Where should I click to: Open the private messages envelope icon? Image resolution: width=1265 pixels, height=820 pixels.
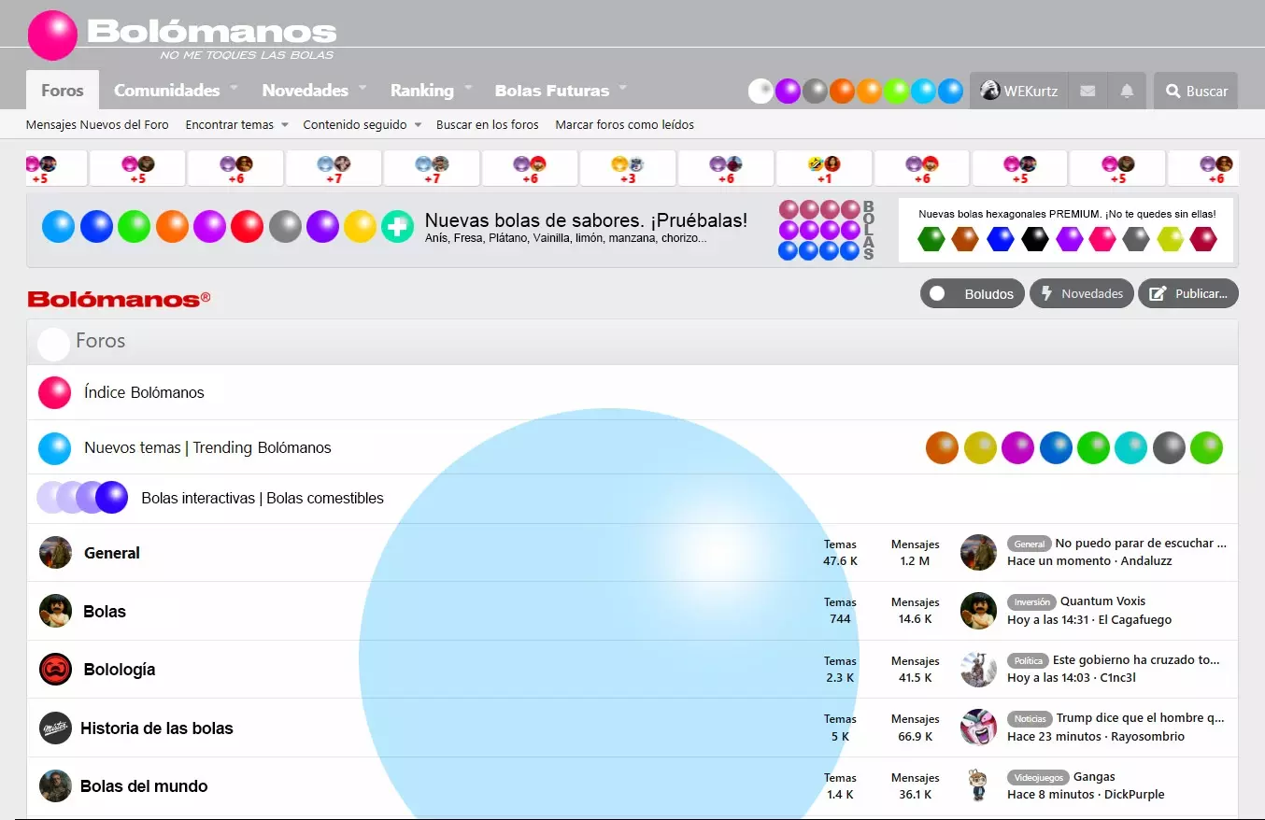click(1087, 91)
